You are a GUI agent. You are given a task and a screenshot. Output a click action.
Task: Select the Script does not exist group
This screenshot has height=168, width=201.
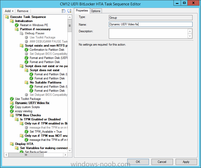point(45,70)
